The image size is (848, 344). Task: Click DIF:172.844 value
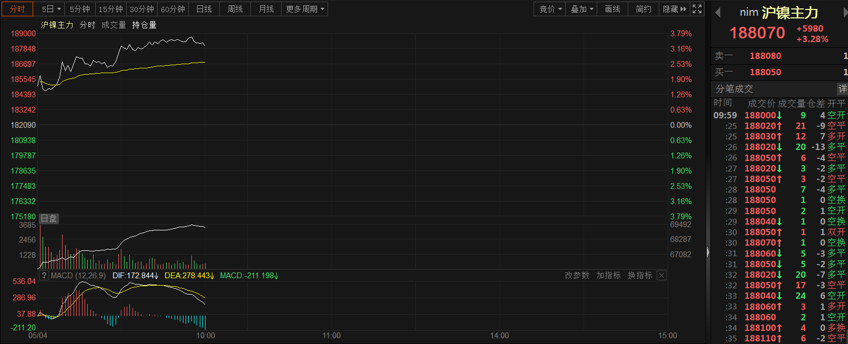click(x=136, y=276)
